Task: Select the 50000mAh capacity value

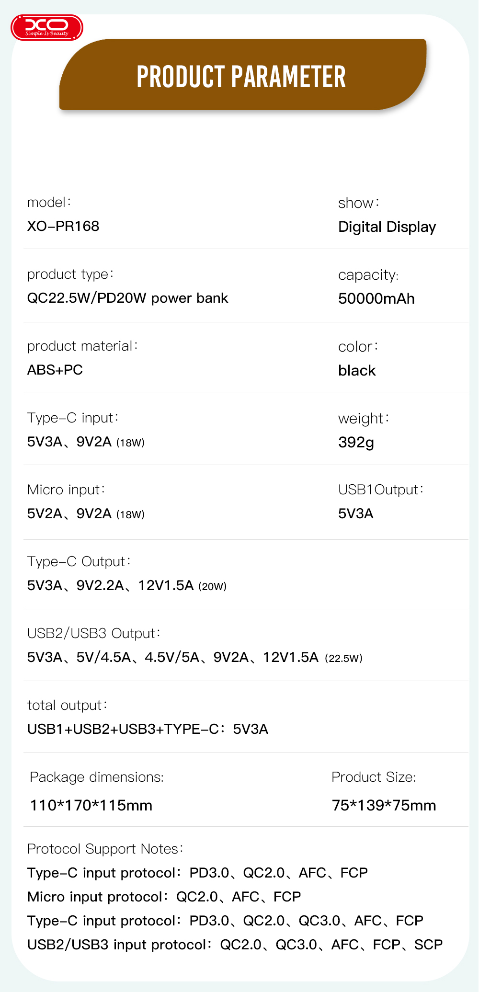Action: 376,298
